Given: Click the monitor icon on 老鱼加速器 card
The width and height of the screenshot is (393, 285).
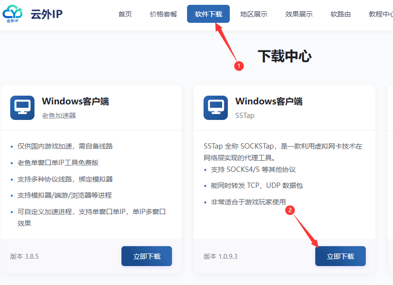Looking at the screenshot, I should click(22, 108).
